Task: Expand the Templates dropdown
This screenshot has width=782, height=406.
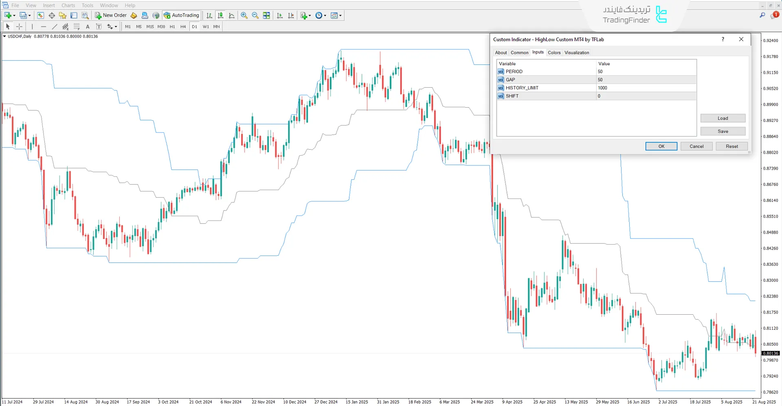Action: [339, 15]
